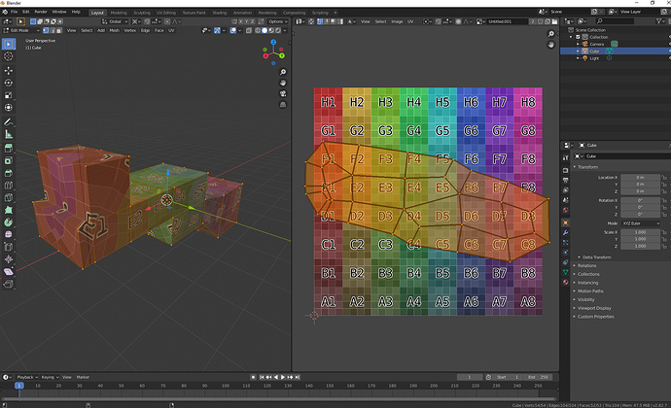The image size is (671, 408).
Task: Choose the Smooth vertices tool
Action: click(x=8, y=235)
